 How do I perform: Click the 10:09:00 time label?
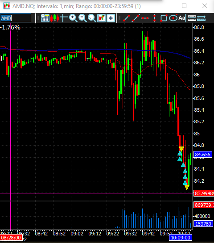click(181, 238)
